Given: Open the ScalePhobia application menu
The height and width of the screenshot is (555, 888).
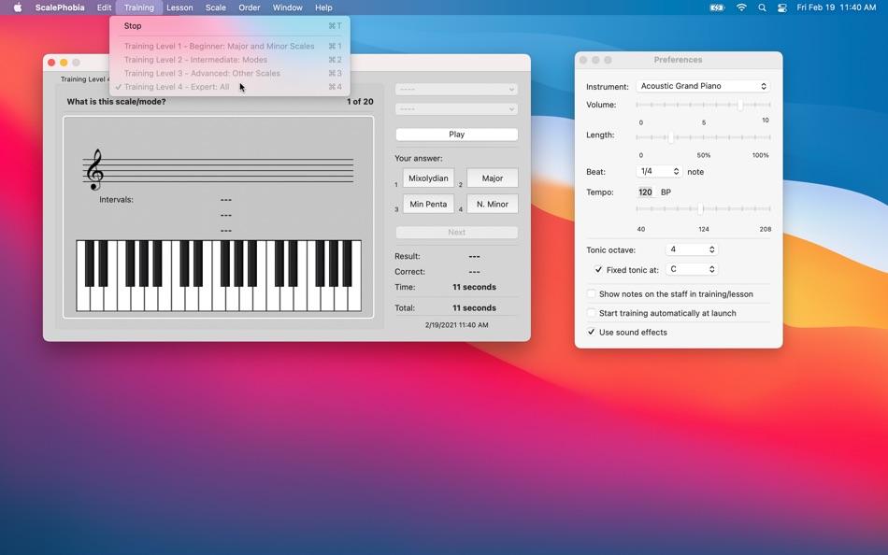Looking at the screenshot, I should point(60,7).
